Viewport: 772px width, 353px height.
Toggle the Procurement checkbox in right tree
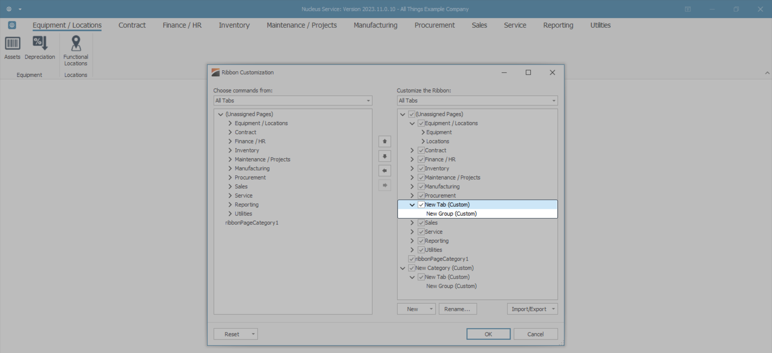tap(421, 196)
